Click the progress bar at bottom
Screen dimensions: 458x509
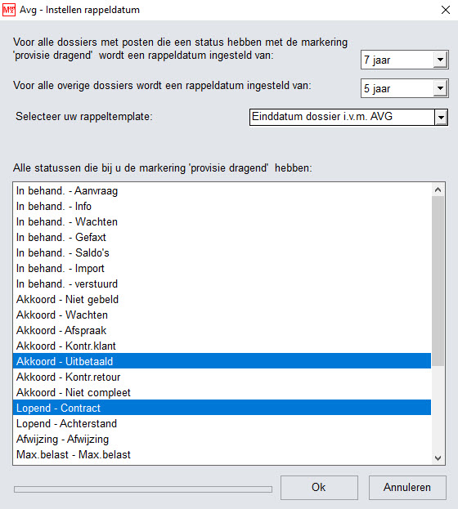click(x=143, y=489)
